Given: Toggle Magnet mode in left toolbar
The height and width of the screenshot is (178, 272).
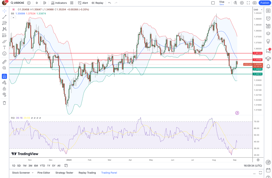Looking at the screenshot, I should coord(4,76).
